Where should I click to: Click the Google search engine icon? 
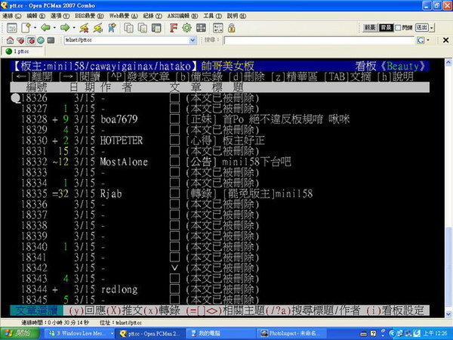[420, 40]
